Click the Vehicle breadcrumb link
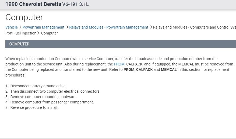Viewport: 236px width, 139px height. (x=12, y=27)
